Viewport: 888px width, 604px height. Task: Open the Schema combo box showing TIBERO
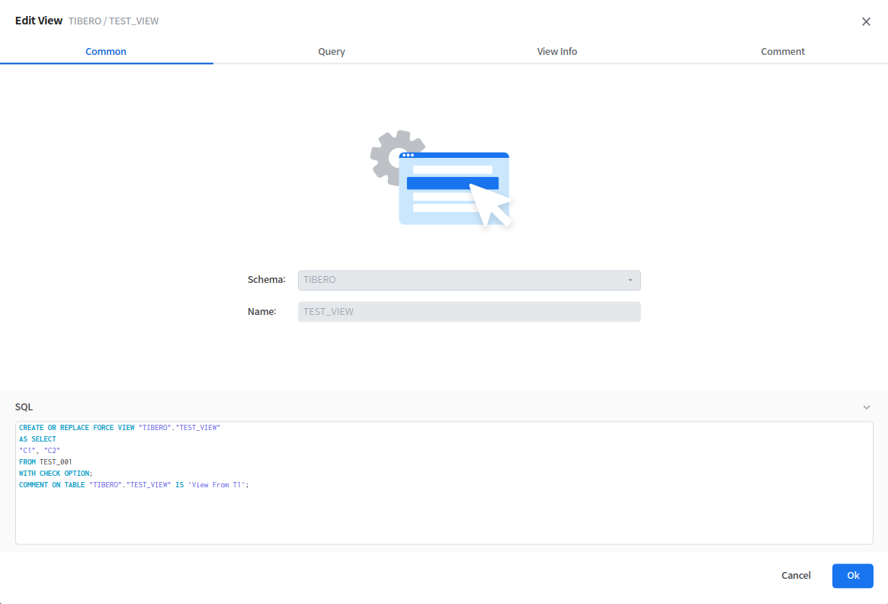tap(461, 280)
